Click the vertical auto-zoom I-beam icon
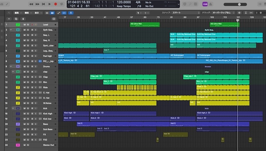The width and height of the screenshot is (266, 151). tap(246, 13)
